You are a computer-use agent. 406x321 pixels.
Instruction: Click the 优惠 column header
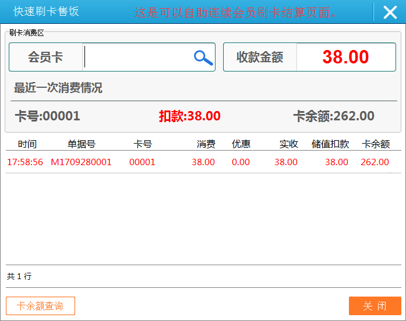tap(241, 144)
